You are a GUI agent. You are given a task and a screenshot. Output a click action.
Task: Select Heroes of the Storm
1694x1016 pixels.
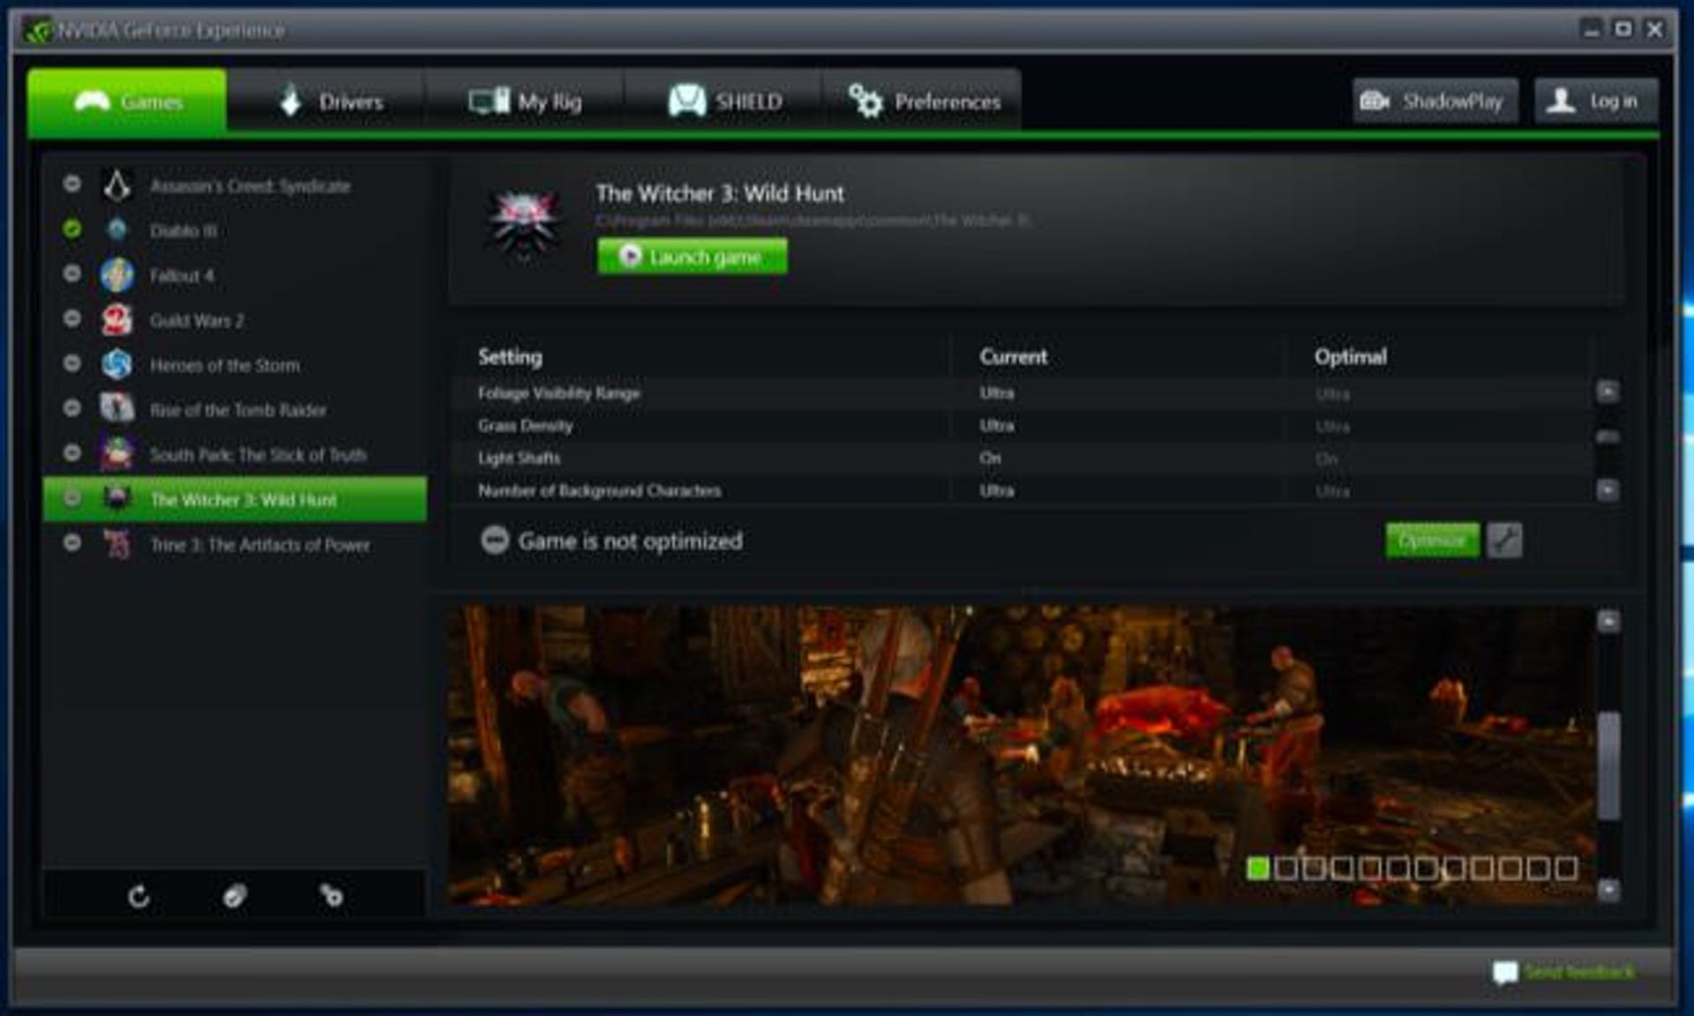coord(235,365)
